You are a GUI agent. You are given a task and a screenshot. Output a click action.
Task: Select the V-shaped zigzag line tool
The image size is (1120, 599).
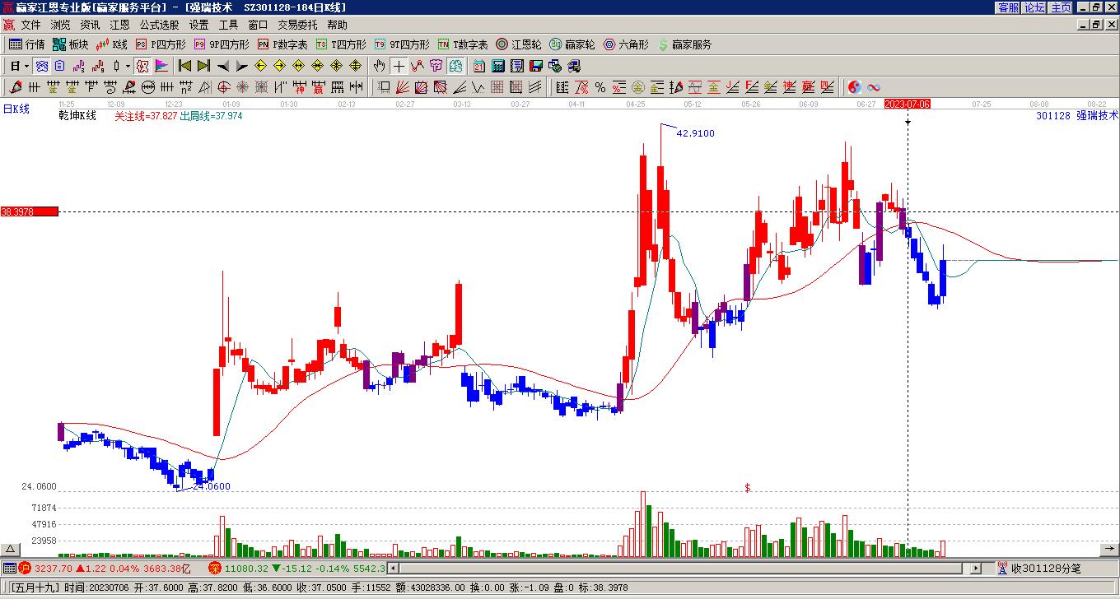[479, 87]
